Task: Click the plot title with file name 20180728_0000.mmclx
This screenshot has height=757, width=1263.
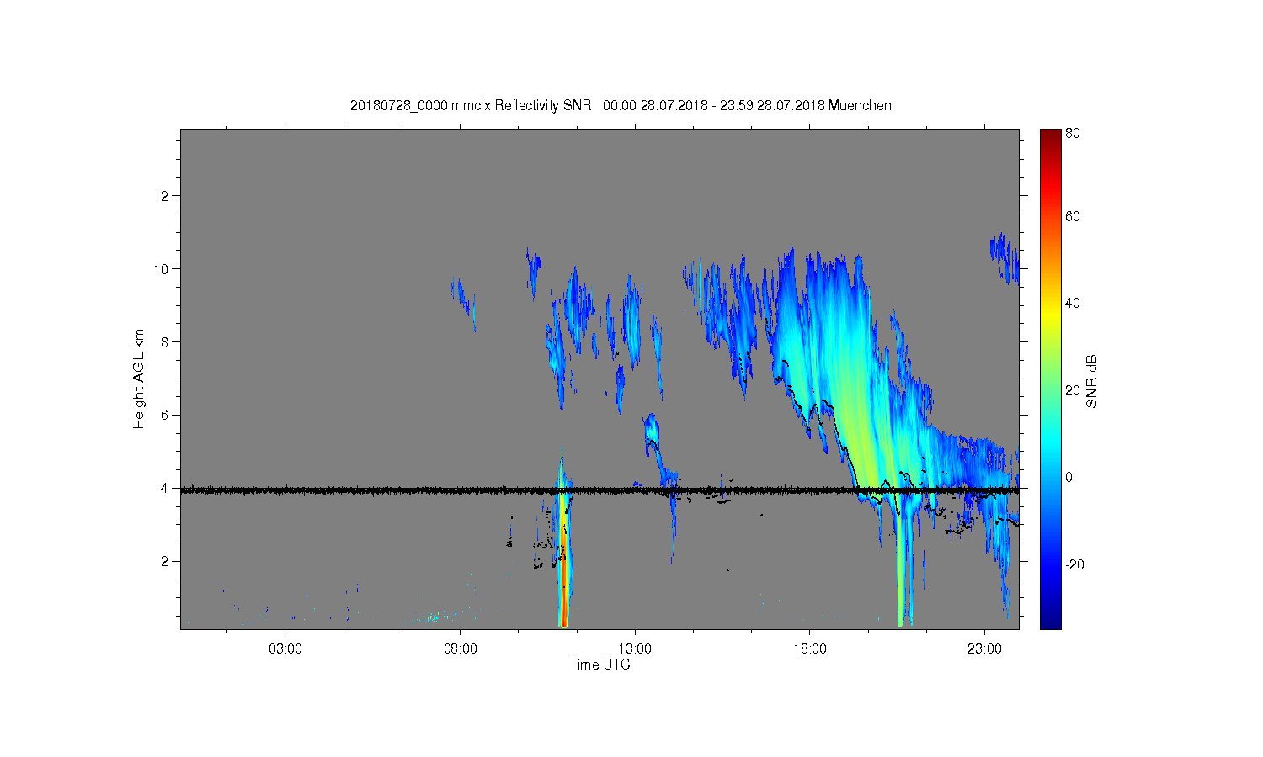Action: click(621, 106)
